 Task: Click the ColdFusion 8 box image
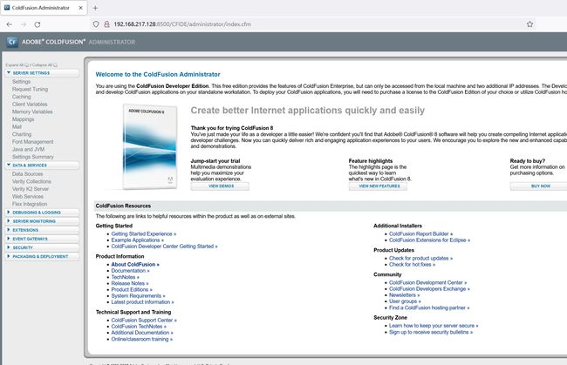click(150, 146)
